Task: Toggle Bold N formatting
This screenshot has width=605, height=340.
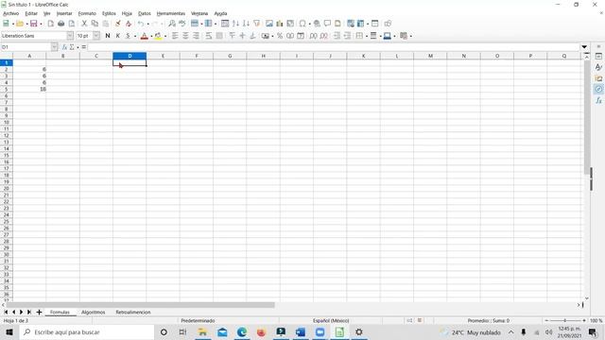Action: [108, 36]
